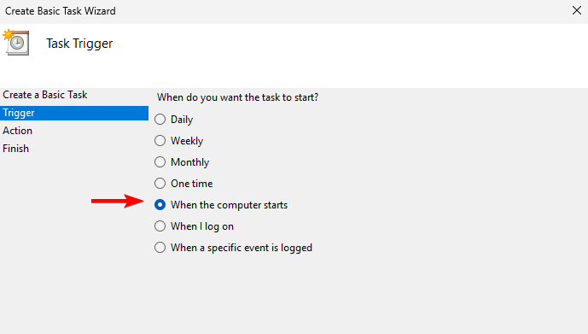Choose the Weekly trigger option

point(160,141)
